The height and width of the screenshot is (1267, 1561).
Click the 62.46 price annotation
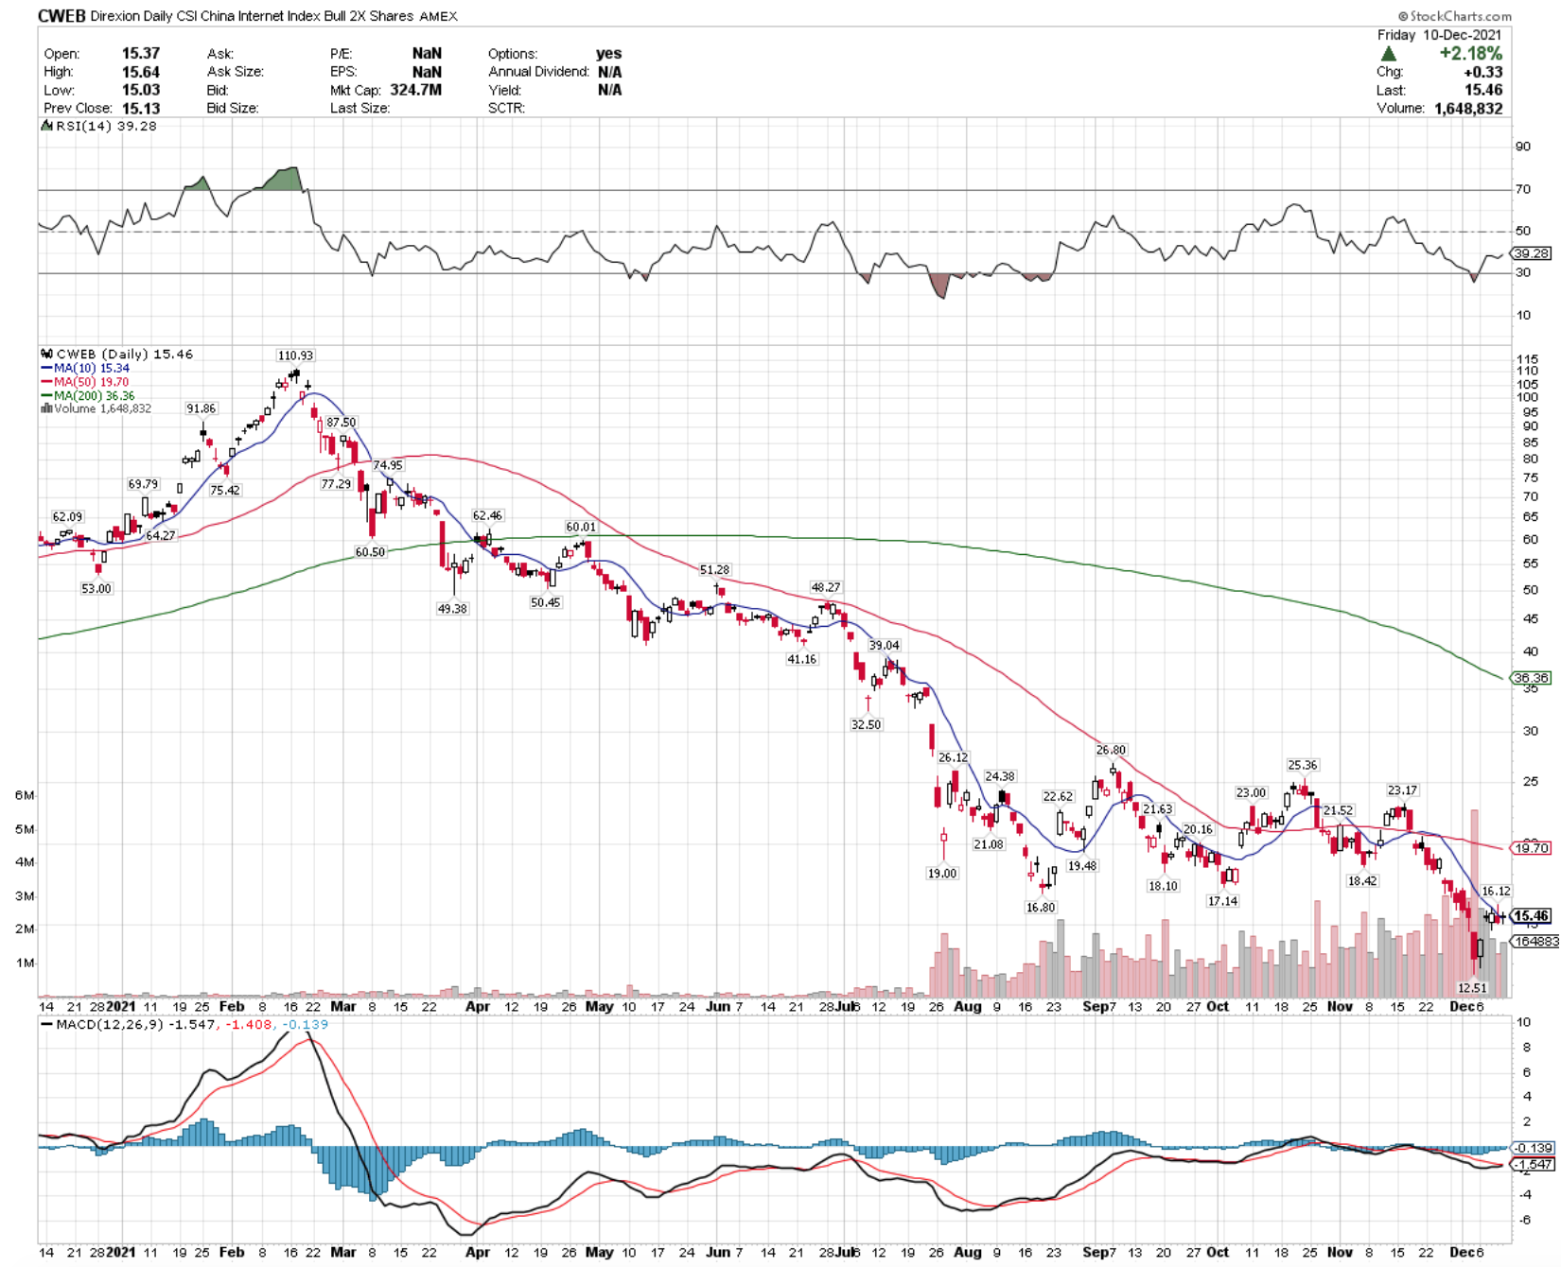coord(487,515)
